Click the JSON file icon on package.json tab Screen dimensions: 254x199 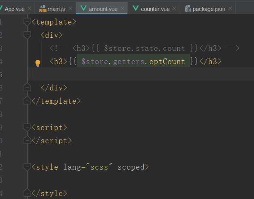pos(188,9)
